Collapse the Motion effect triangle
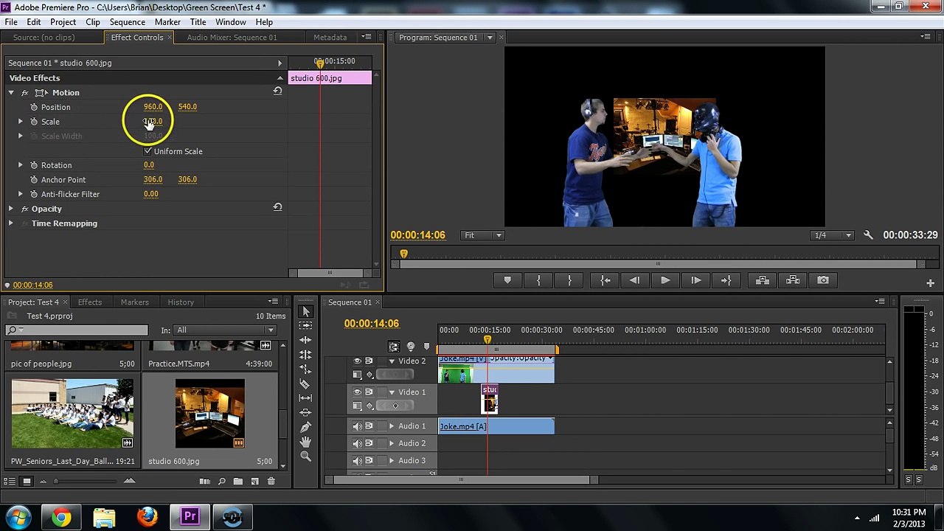The width and height of the screenshot is (944, 531). coord(11,93)
